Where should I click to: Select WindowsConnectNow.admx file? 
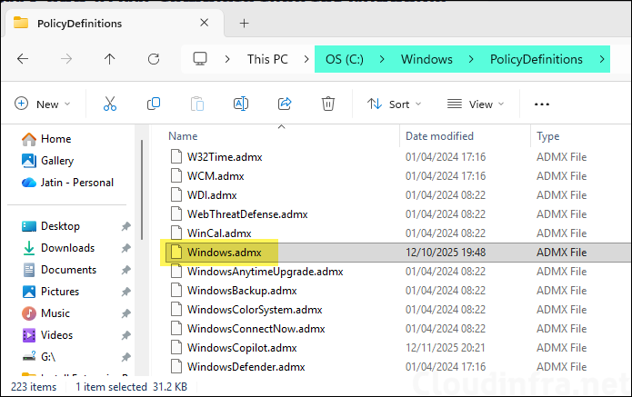[x=256, y=329]
